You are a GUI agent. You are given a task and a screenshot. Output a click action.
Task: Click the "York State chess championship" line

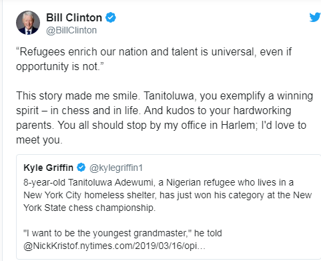point(89,208)
